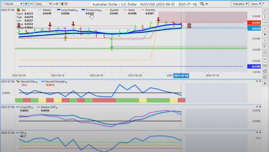This screenshot has height=152, width=269.
Task: Click the X delete drawings tool
Action: [265, 83]
